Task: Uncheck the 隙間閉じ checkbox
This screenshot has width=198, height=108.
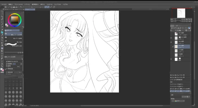Action: (x=7, y=64)
